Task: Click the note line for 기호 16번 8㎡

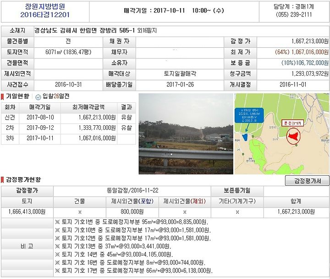Action: (130, 262)
